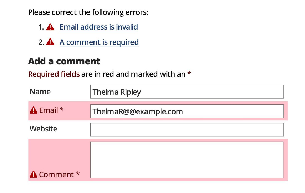Click the warning triangle next to Email label
This screenshot has width=305, height=193.
click(34, 110)
